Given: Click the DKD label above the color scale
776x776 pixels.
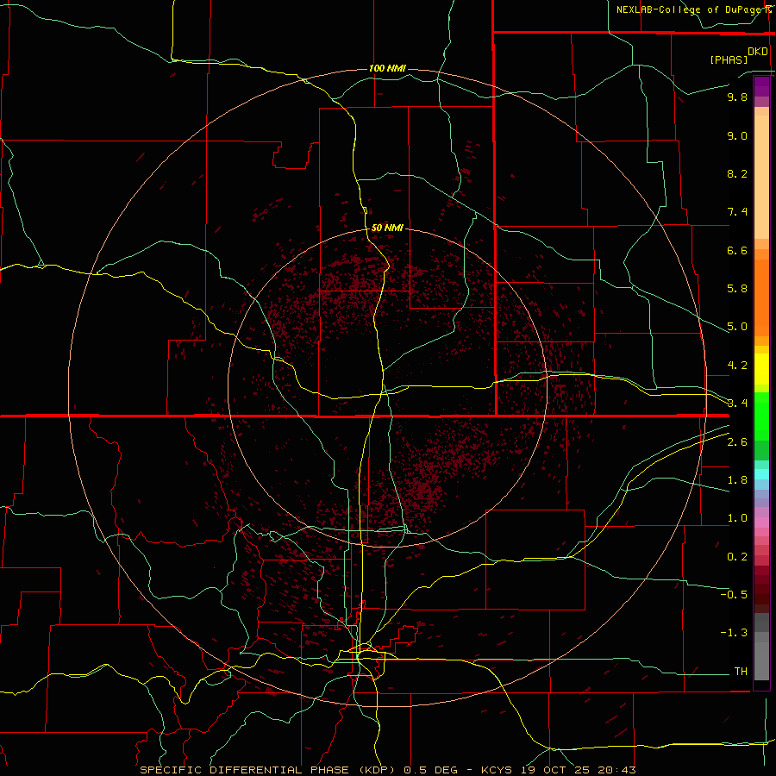Looking at the screenshot, I should [x=758, y=52].
